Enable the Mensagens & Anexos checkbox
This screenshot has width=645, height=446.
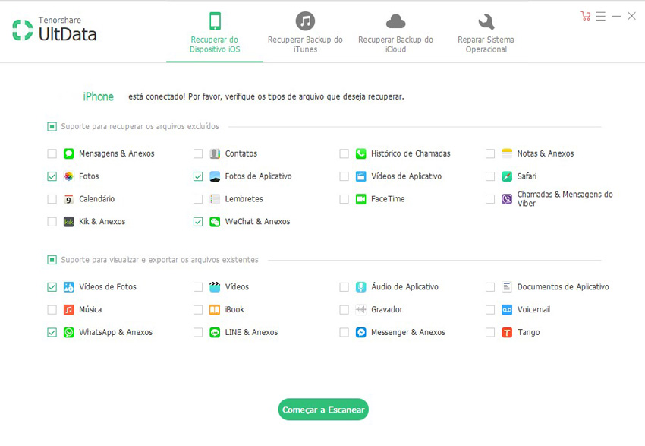point(52,153)
